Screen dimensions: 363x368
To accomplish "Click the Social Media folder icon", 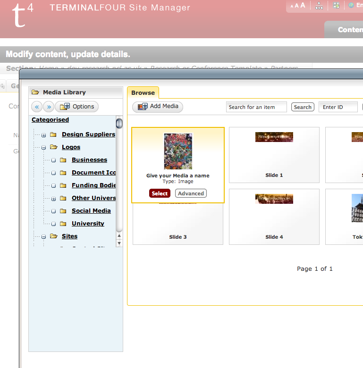I will coord(63,211).
